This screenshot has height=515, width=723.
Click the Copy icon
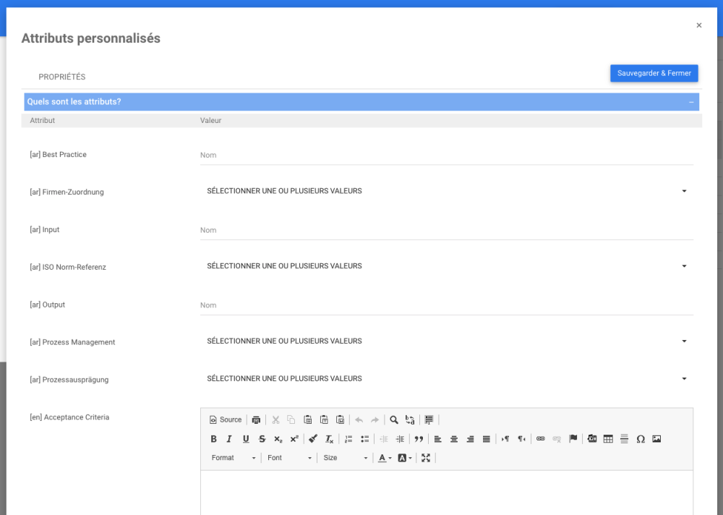[291, 420]
